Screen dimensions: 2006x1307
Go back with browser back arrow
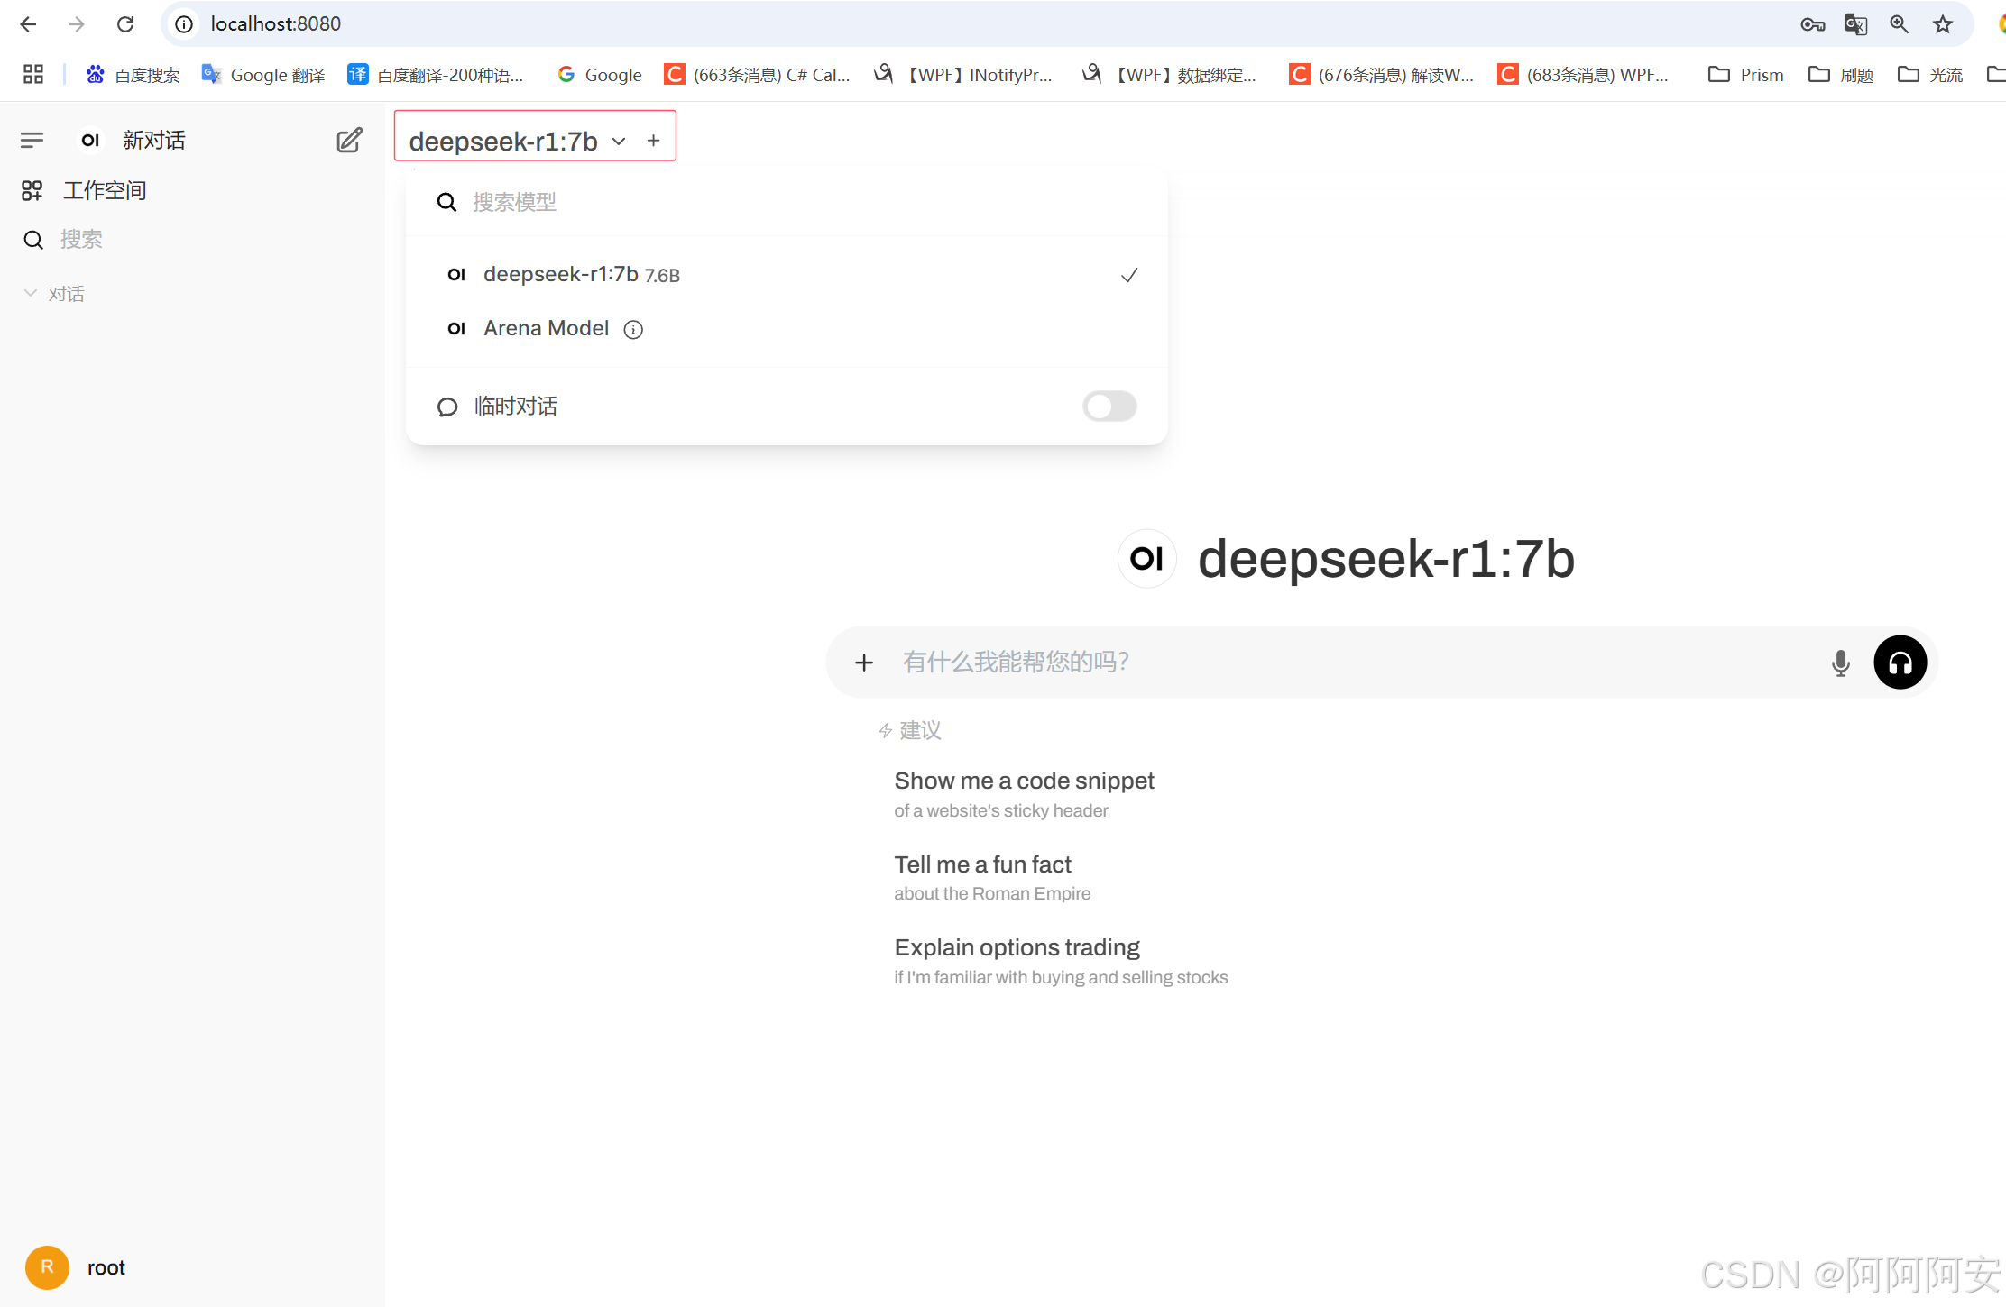[x=28, y=24]
